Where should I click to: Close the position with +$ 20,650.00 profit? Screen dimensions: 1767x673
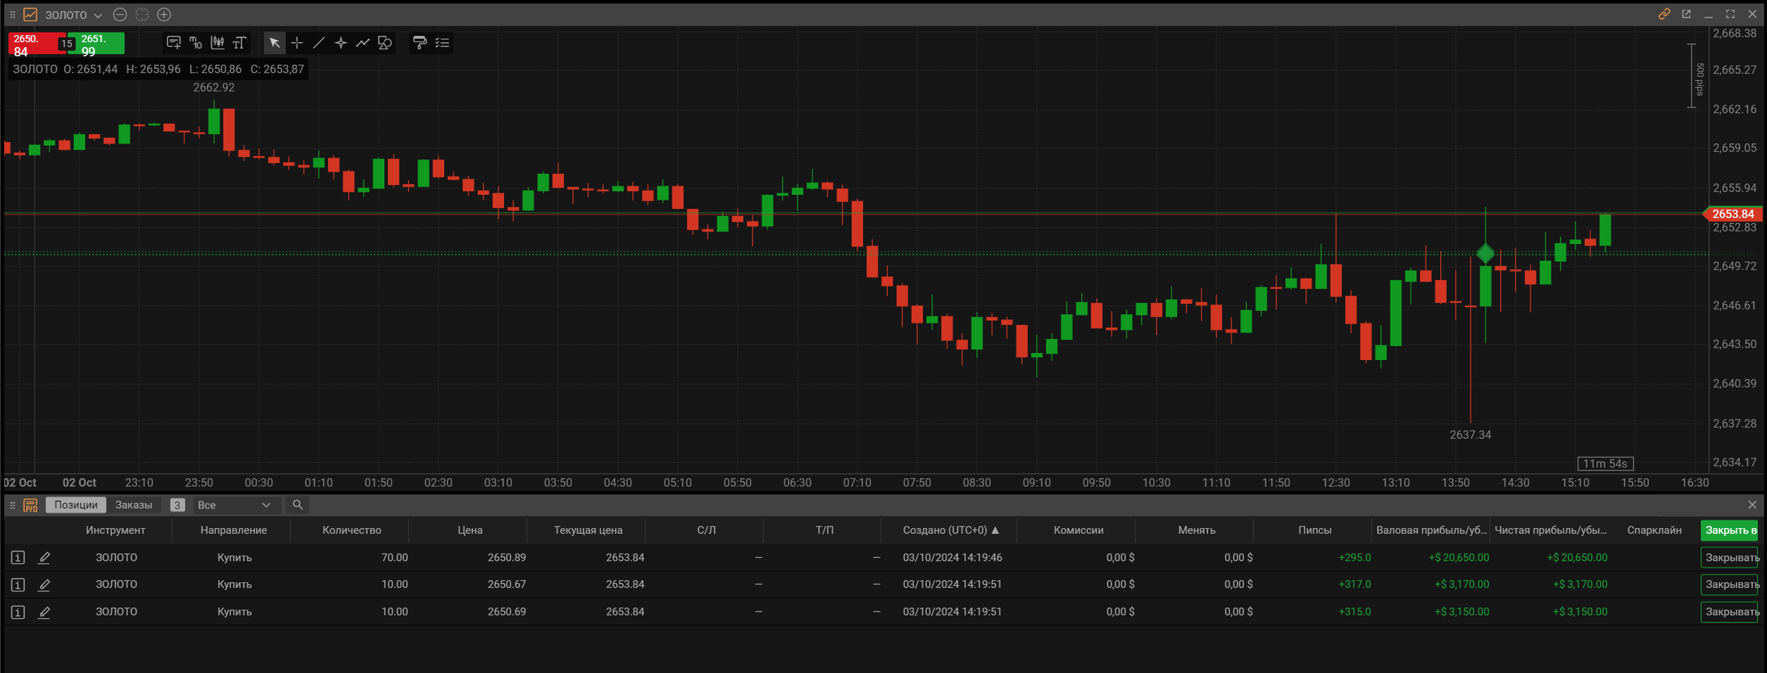click(1730, 558)
